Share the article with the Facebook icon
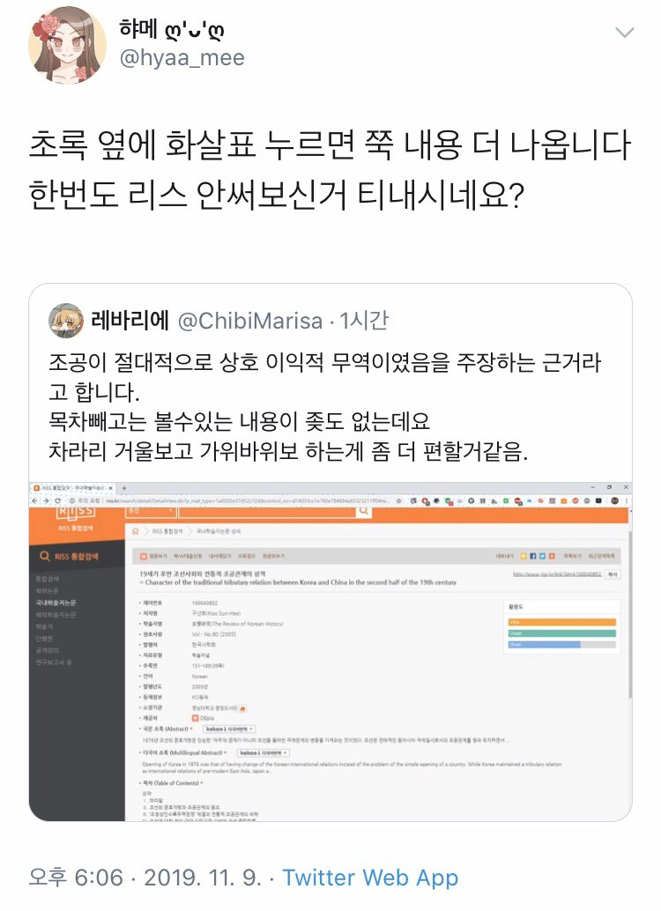661x911 pixels. pyautogui.click(x=533, y=556)
